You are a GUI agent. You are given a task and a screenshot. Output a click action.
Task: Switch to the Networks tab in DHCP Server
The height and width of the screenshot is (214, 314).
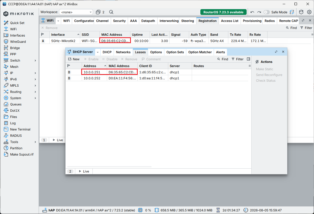click(x=123, y=52)
